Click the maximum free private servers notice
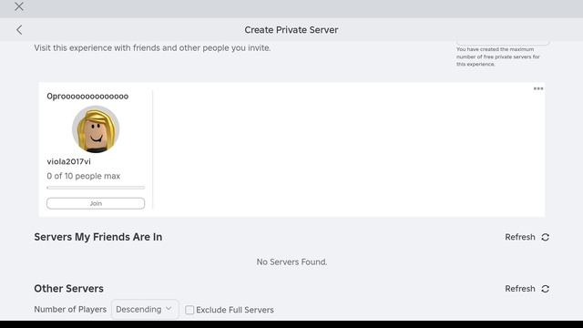 (x=498, y=56)
